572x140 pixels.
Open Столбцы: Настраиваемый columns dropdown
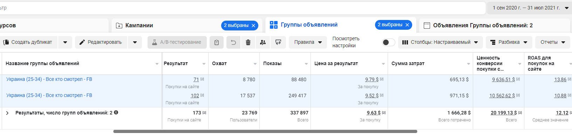[440, 42]
